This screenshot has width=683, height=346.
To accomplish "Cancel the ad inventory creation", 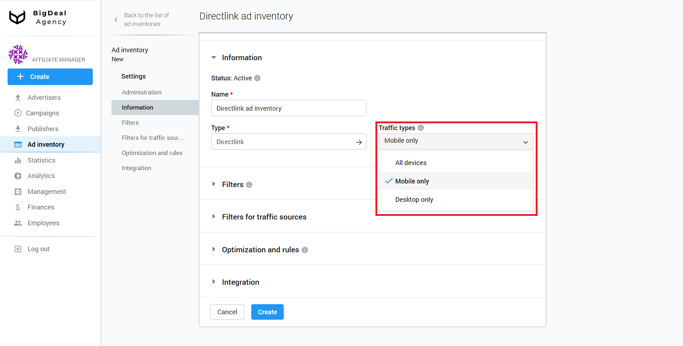I will [227, 312].
